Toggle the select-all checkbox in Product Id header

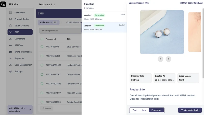42,39
